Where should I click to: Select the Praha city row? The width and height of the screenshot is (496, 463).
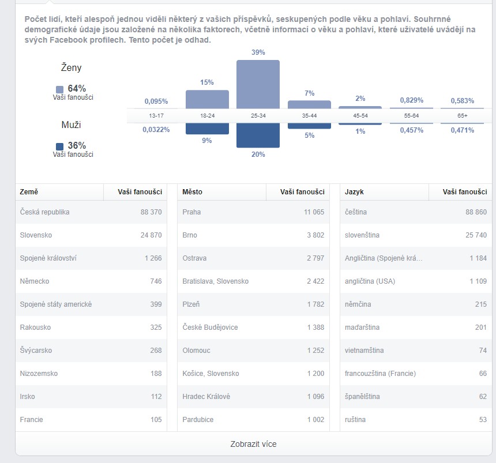pyautogui.click(x=253, y=212)
